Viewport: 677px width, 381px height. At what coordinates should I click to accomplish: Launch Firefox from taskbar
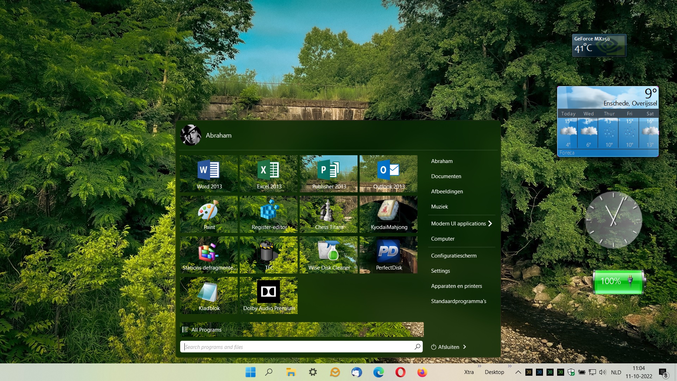click(422, 372)
